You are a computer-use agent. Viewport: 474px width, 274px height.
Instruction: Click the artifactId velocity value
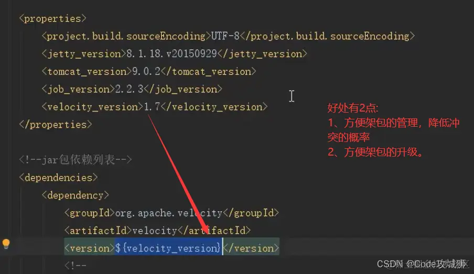(x=155, y=231)
